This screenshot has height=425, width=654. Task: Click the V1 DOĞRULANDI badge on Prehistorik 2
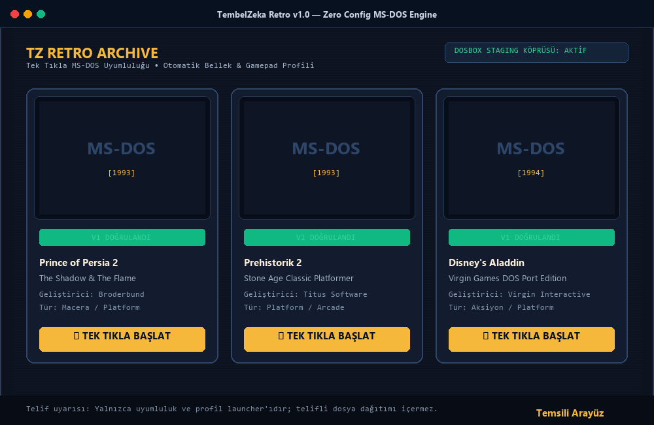326,237
